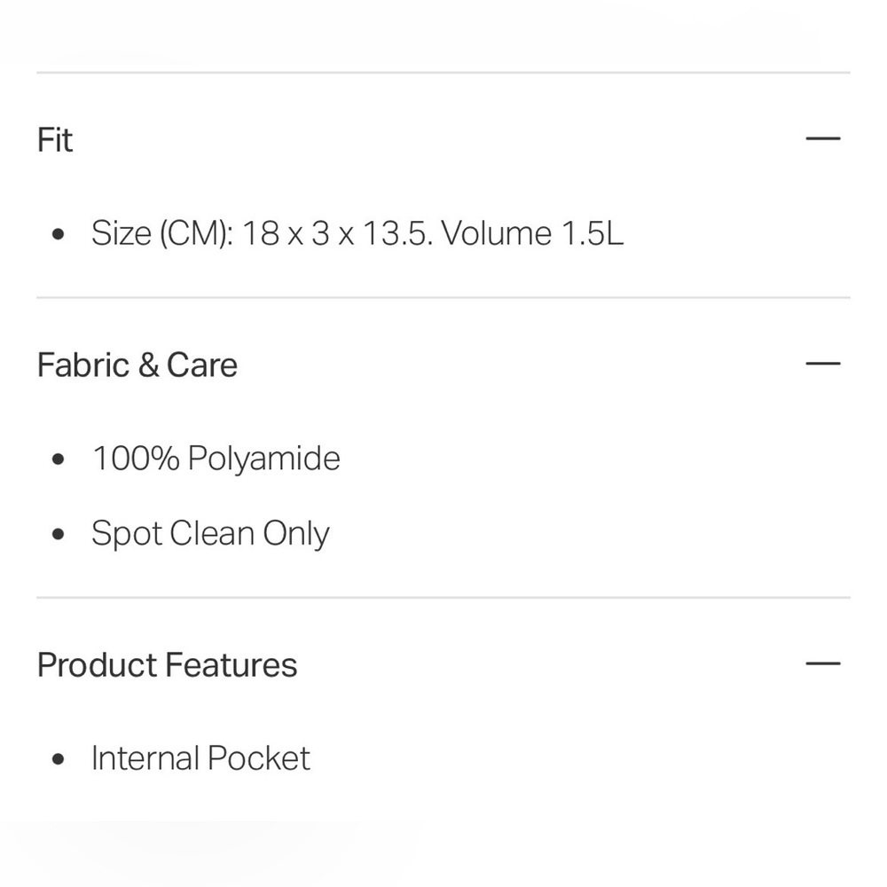Click the bullet beside Size (CM)

coord(59,235)
